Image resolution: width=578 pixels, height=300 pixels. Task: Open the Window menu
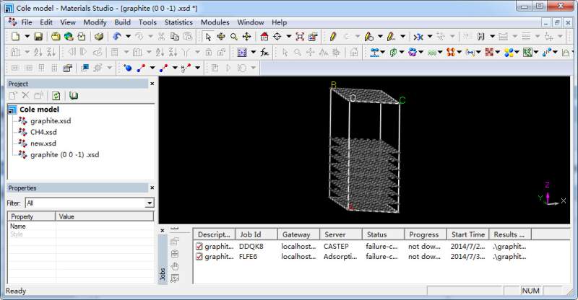250,22
